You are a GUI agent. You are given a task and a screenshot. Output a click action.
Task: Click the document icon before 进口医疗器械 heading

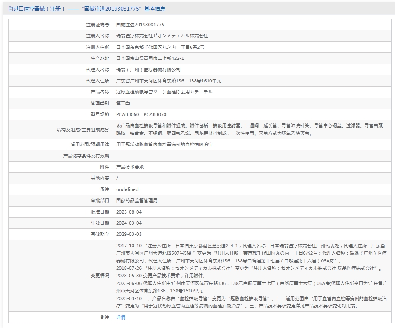(10, 9)
